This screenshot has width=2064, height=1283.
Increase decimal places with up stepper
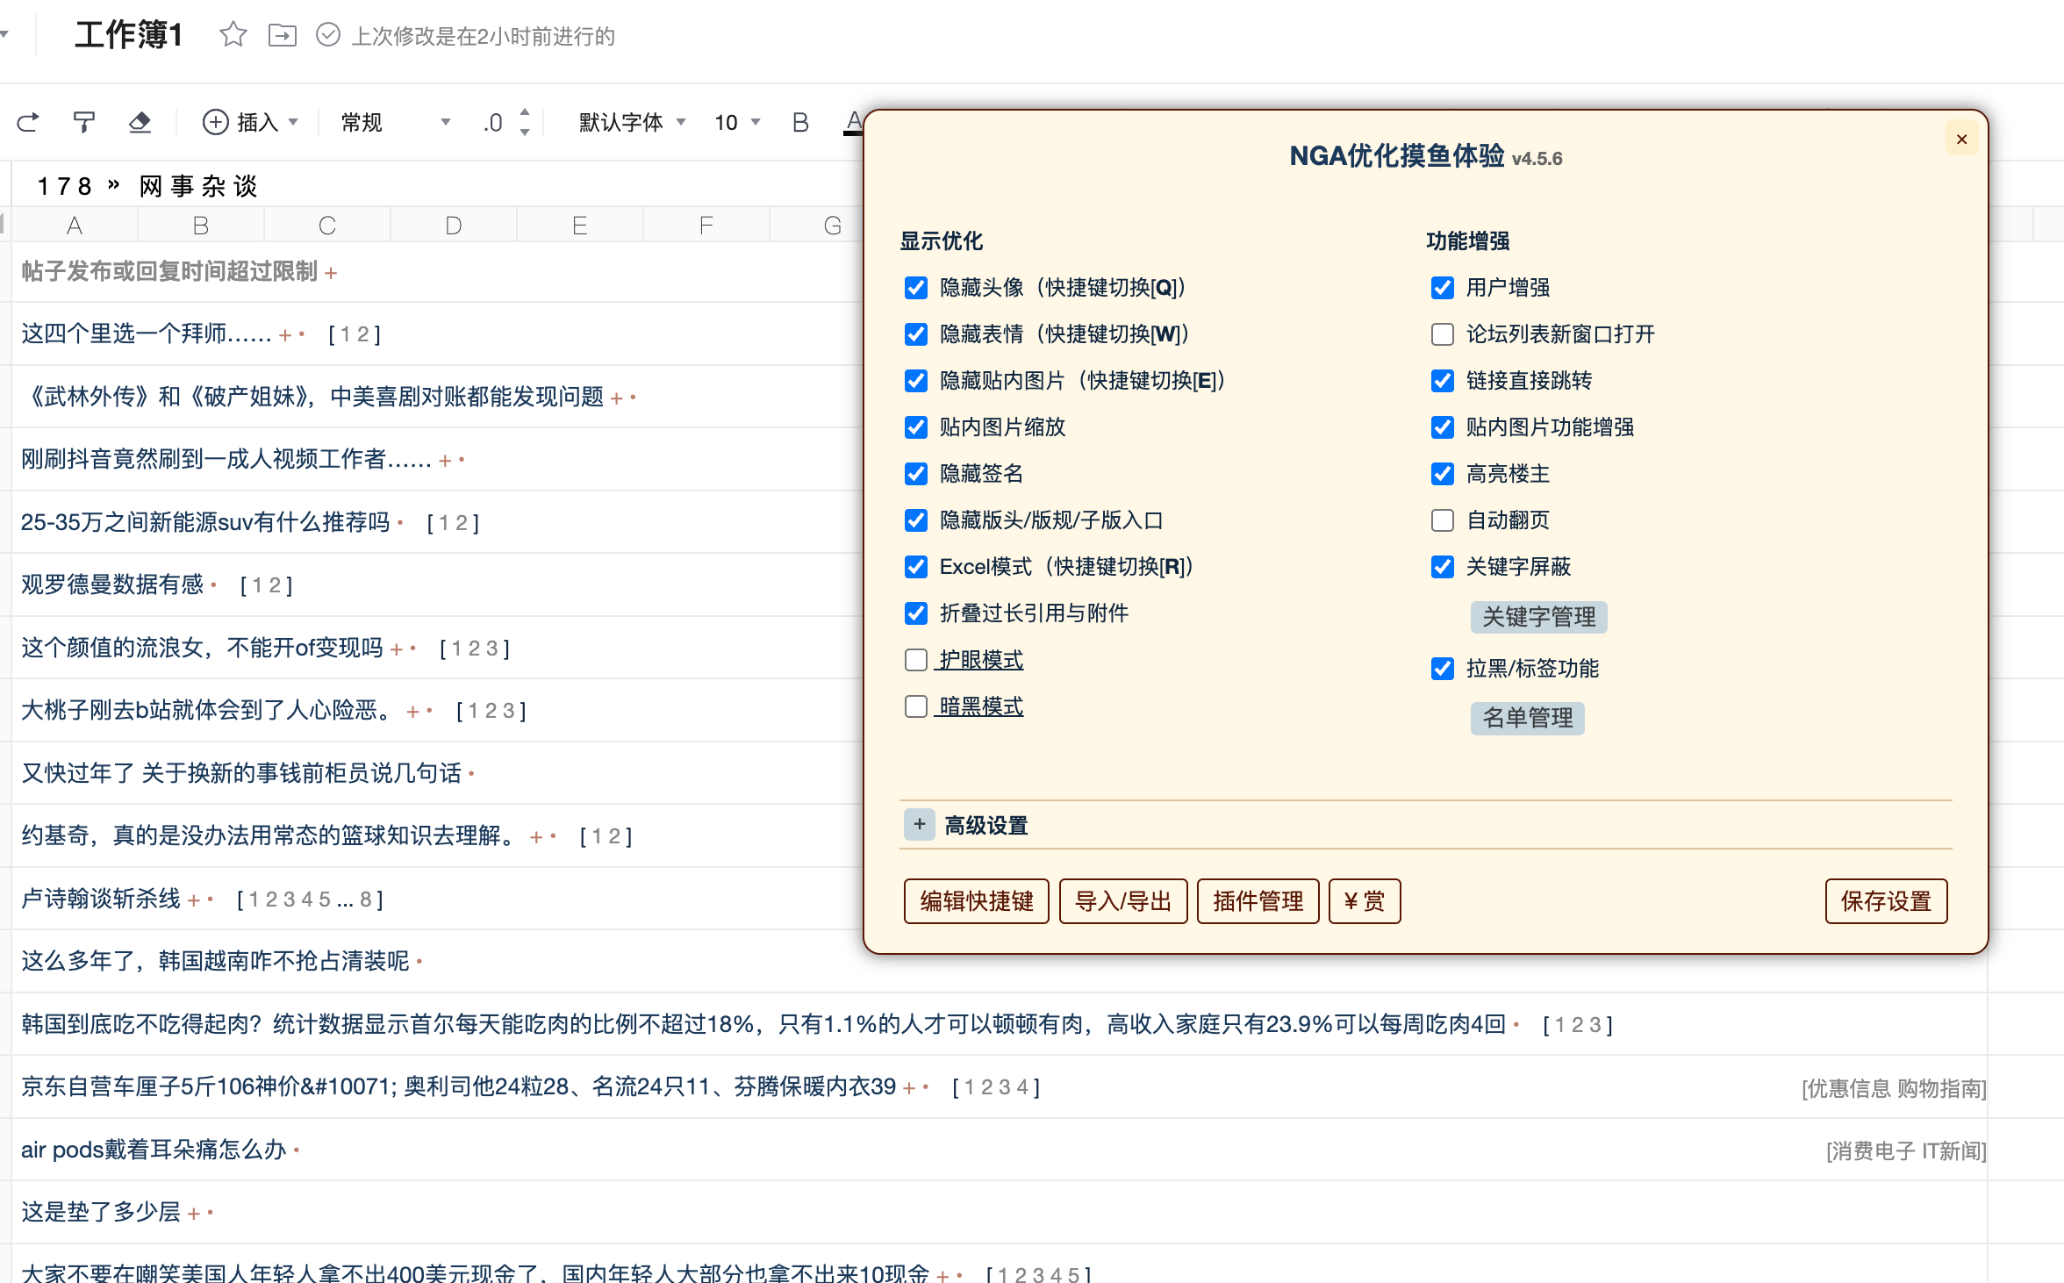tap(525, 112)
